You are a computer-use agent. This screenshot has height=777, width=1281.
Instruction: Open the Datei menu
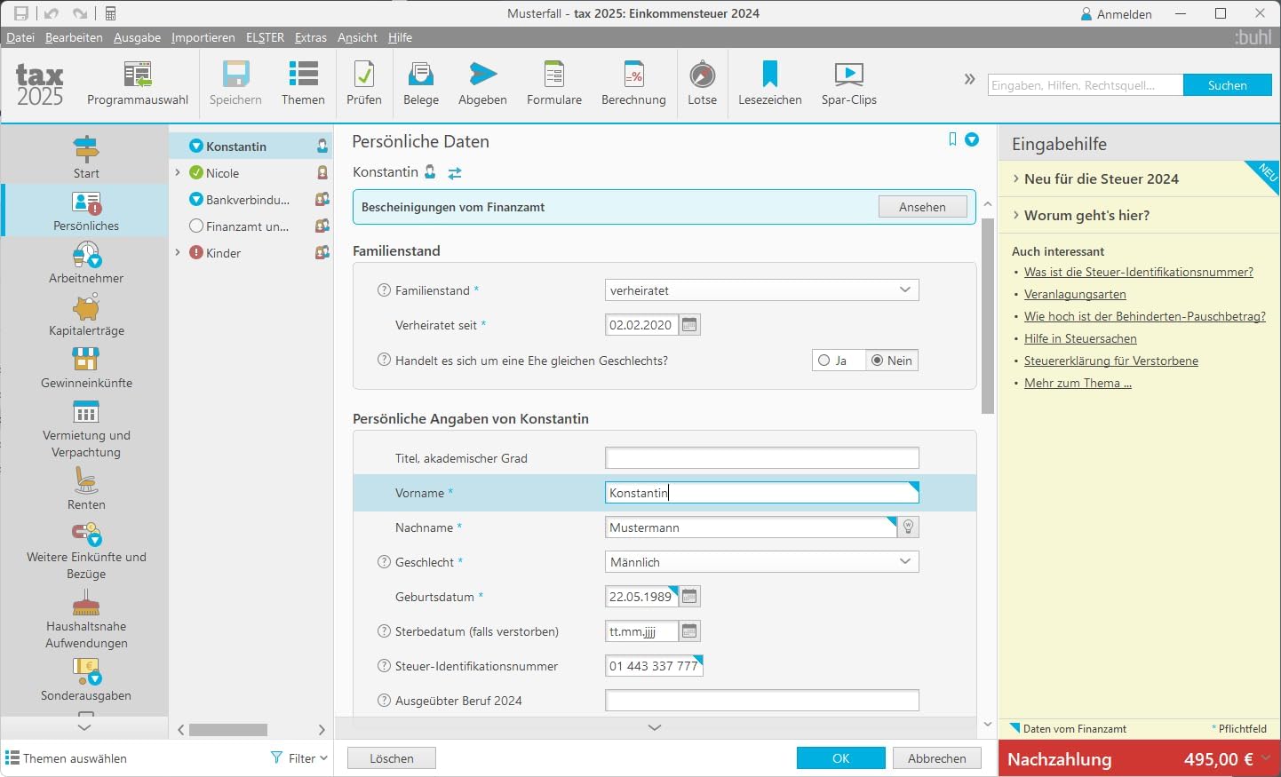click(x=20, y=37)
